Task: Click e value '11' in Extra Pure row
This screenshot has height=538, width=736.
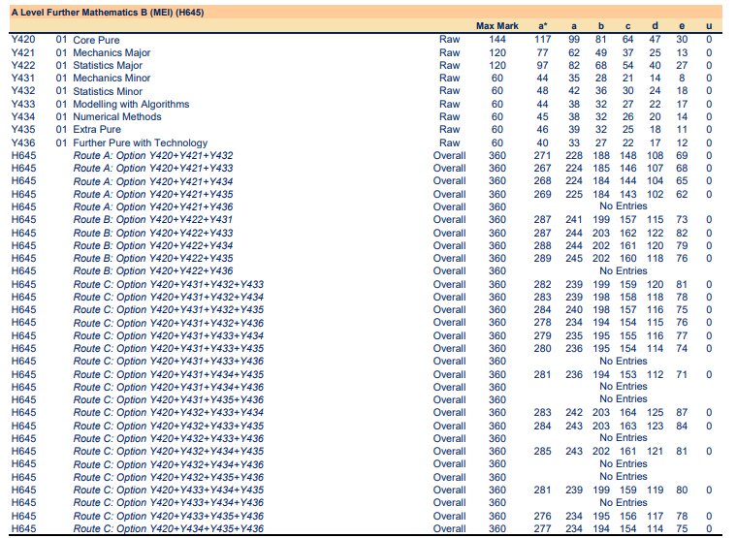Action: click(x=682, y=130)
